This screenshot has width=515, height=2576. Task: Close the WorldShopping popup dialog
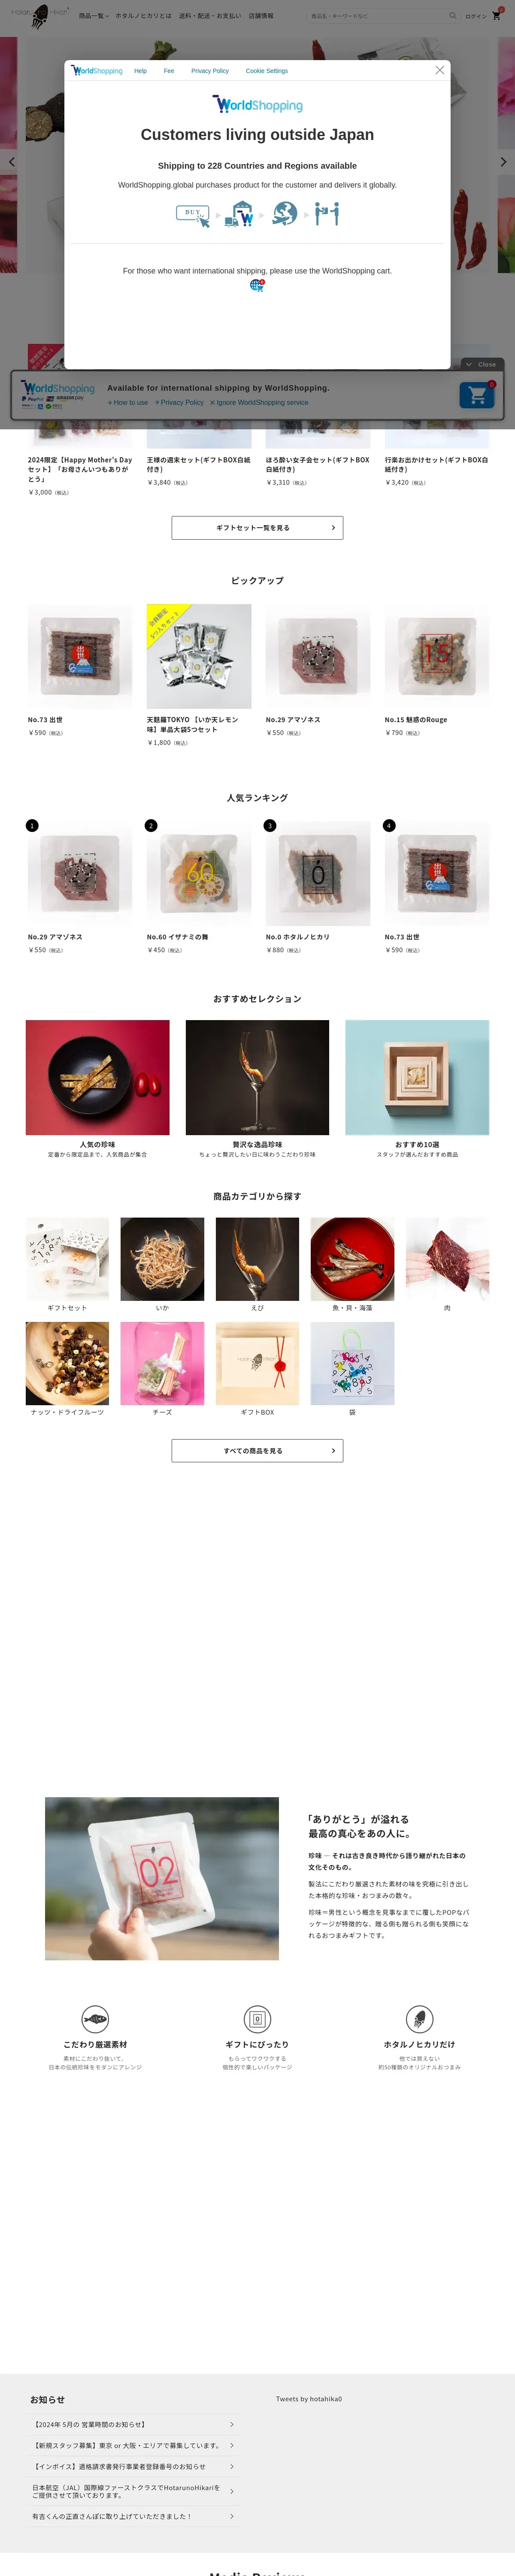click(439, 70)
